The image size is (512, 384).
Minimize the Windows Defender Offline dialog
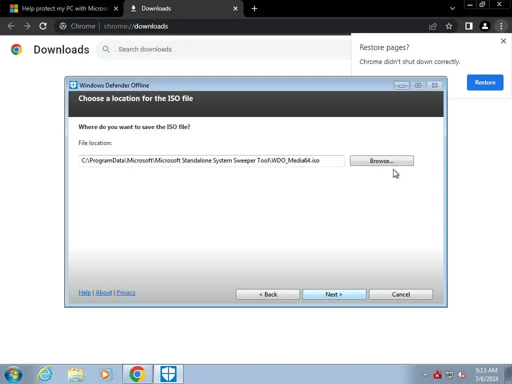pos(401,85)
